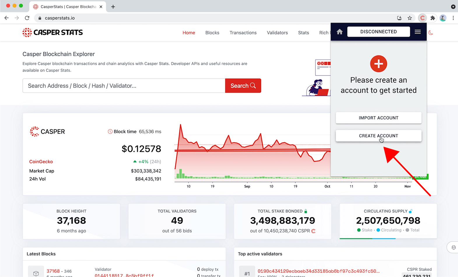This screenshot has width=458, height=277.
Task: Click the CASPER coin logo in price card
Action: click(x=34, y=132)
